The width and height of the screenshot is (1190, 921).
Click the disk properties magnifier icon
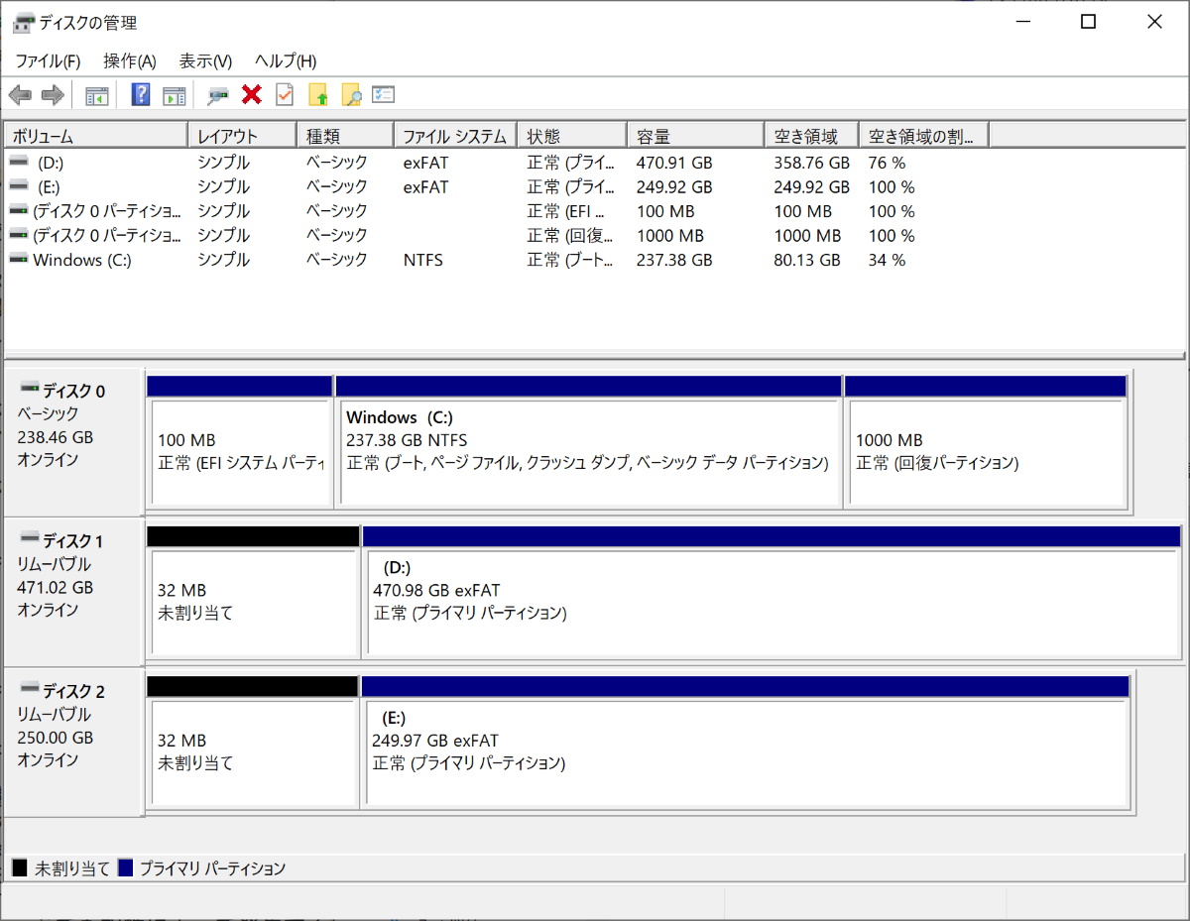216,94
